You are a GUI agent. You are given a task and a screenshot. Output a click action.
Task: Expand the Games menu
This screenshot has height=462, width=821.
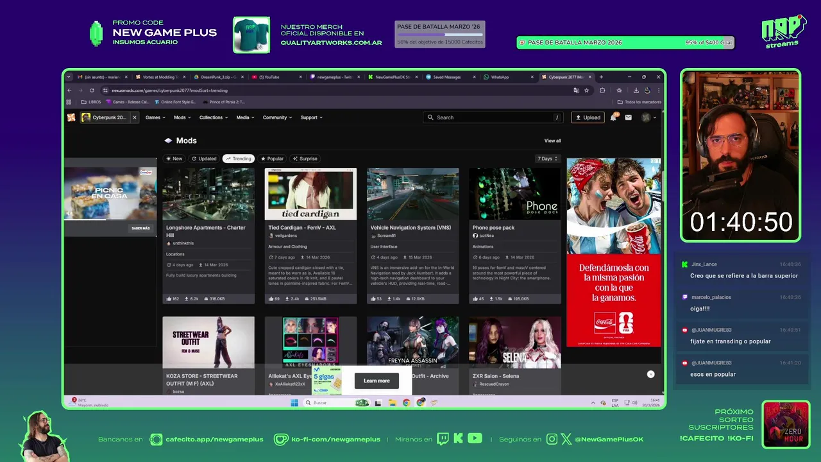(155, 117)
